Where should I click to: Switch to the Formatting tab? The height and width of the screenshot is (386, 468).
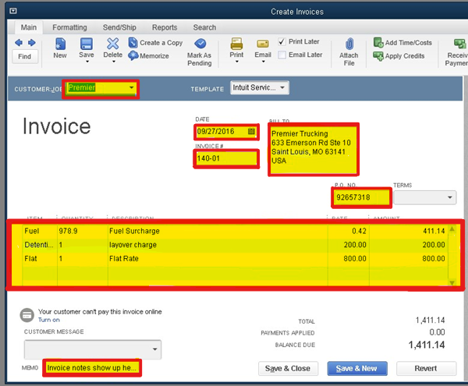pyautogui.click(x=69, y=27)
